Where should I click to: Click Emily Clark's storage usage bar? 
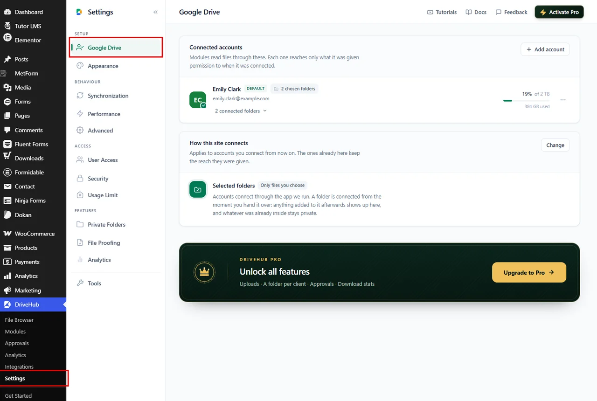[527, 100]
